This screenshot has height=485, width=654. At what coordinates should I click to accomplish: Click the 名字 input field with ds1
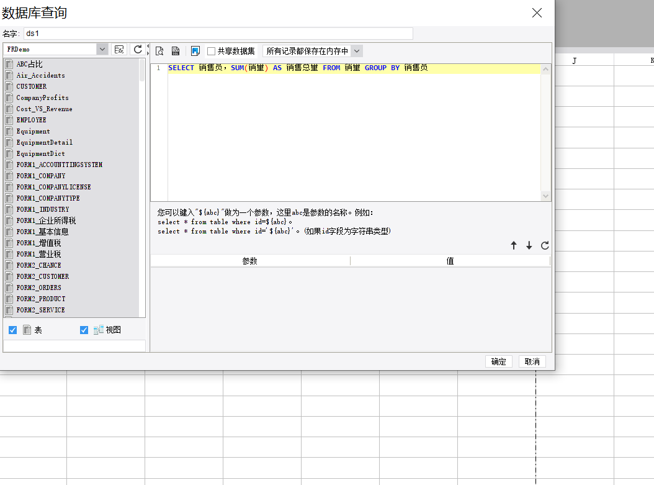(x=218, y=34)
